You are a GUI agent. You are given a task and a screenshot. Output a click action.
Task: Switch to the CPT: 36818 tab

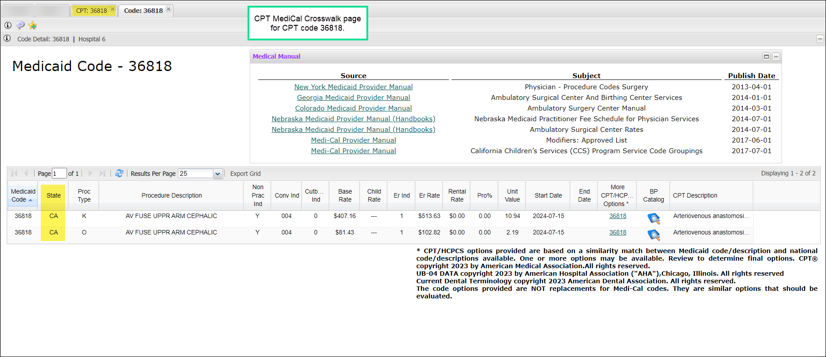91,11
